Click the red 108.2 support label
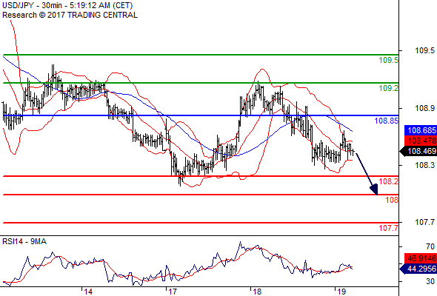This screenshot has height=296, width=437. point(389,181)
